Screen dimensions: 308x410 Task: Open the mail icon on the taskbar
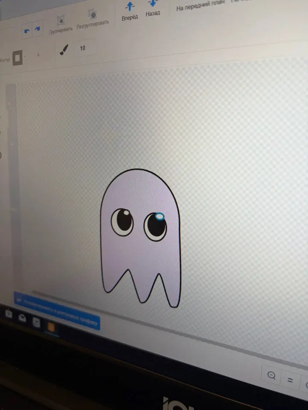tap(22, 318)
